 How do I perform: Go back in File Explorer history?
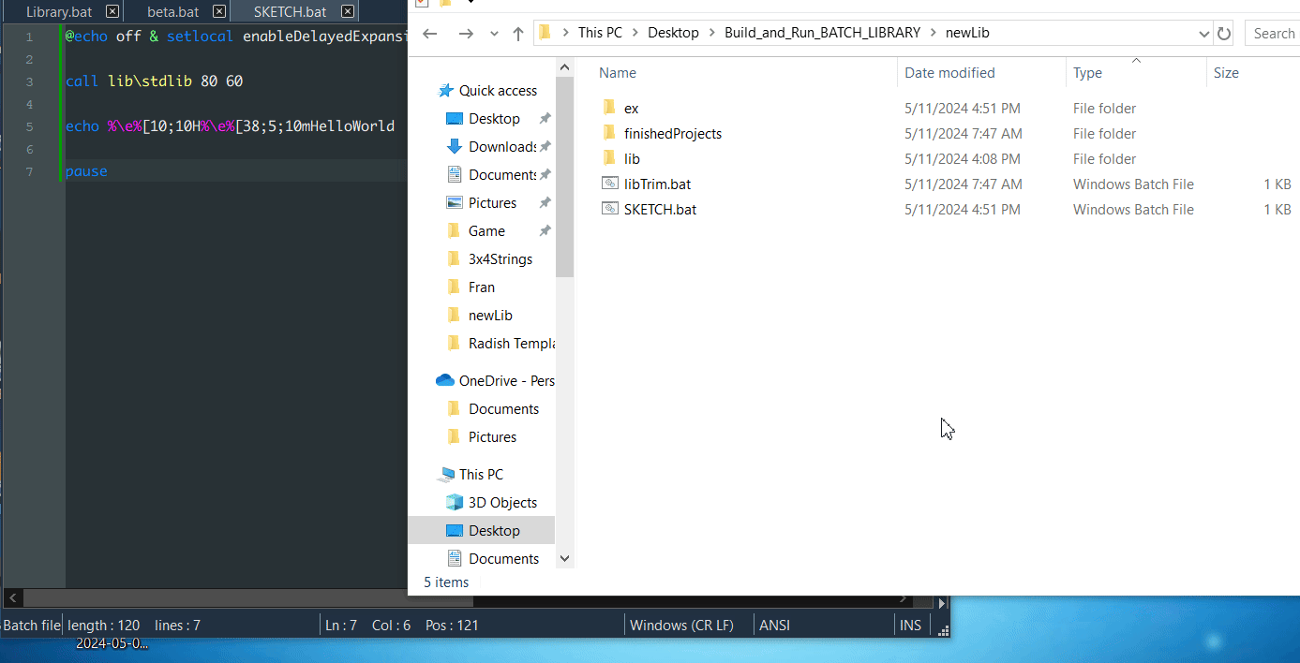click(x=430, y=34)
